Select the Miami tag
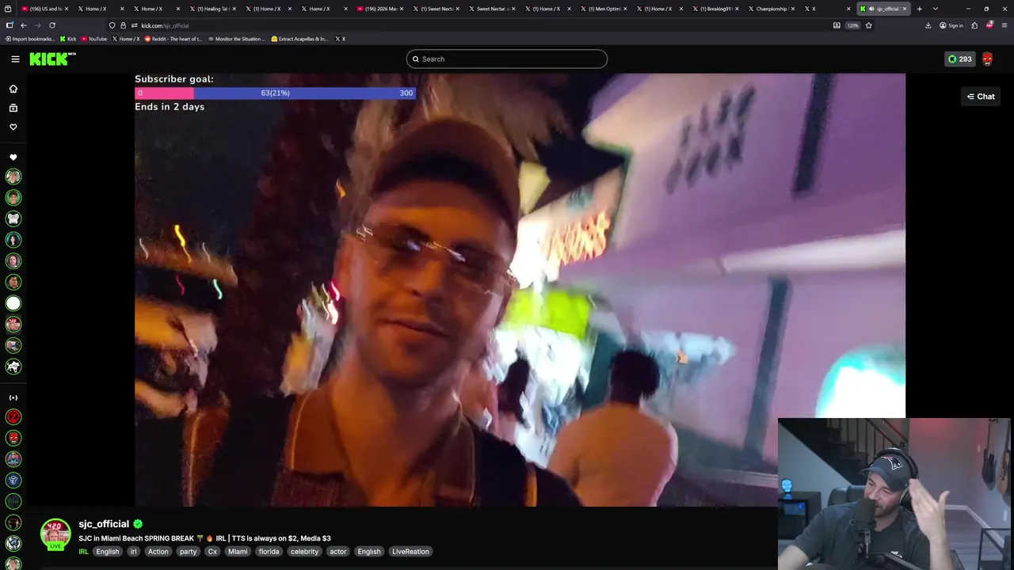 coord(238,552)
